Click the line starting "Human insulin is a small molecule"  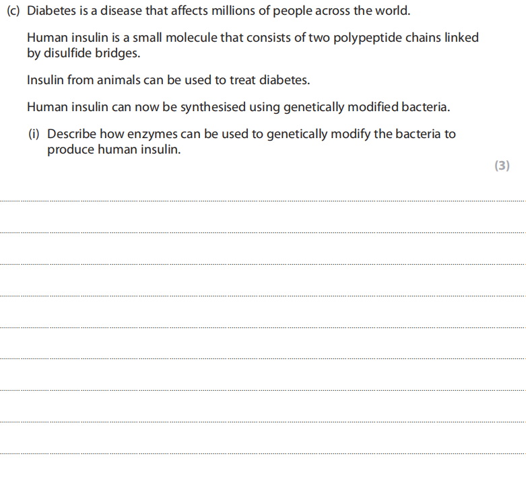(253, 38)
